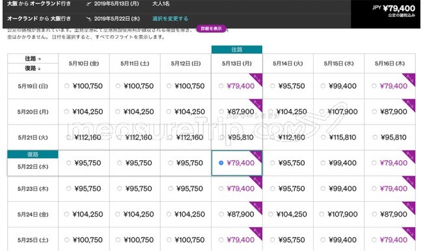Click the 5月16日 (木) outbound column header
Screen dimensions: 423x251
point(390,64)
